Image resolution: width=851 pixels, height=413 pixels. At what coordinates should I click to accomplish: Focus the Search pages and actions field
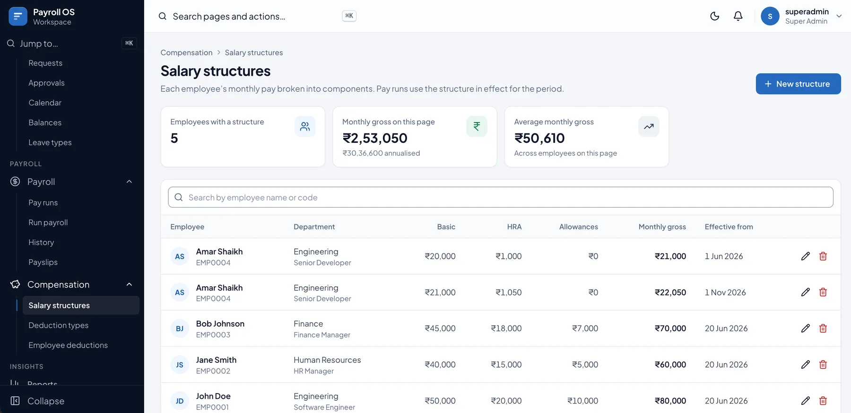point(257,16)
